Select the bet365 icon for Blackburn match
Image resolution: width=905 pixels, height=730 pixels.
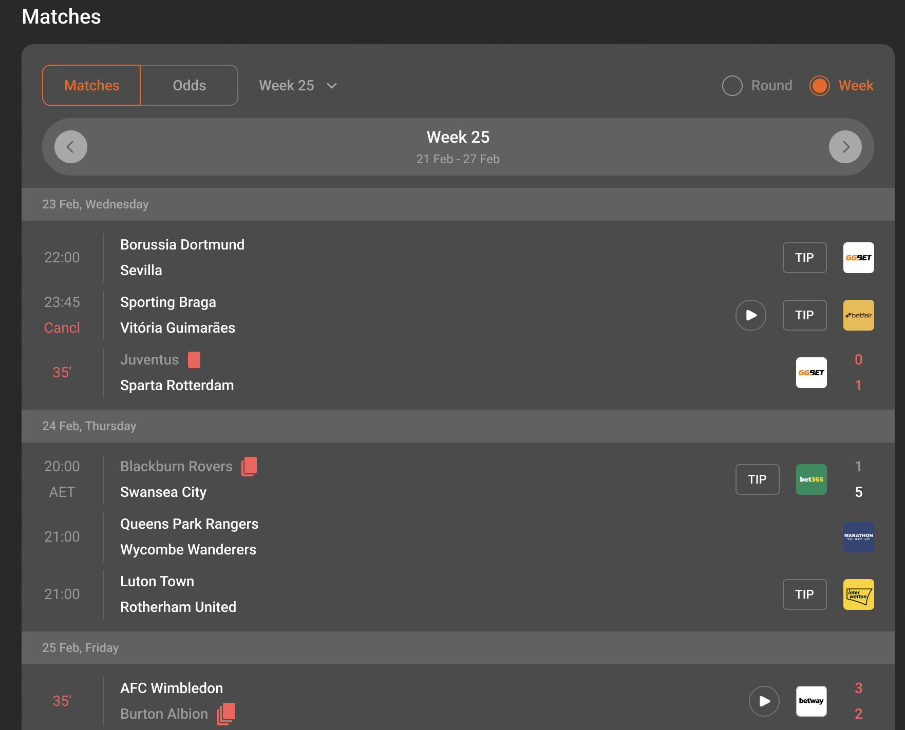click(812, 479)
